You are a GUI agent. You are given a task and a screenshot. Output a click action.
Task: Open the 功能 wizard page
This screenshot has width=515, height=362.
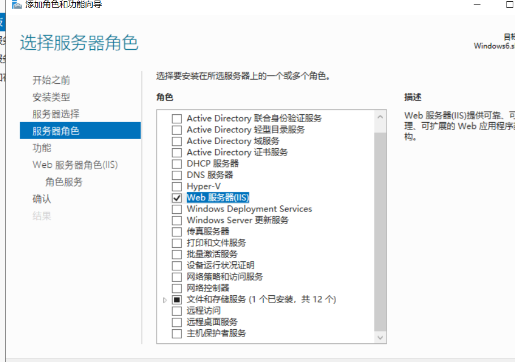pos(42,148)
